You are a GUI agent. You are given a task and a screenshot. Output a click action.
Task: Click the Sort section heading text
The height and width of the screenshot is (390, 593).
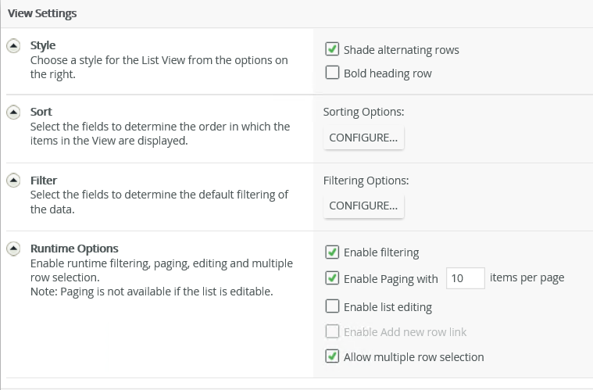coord(41,112)
